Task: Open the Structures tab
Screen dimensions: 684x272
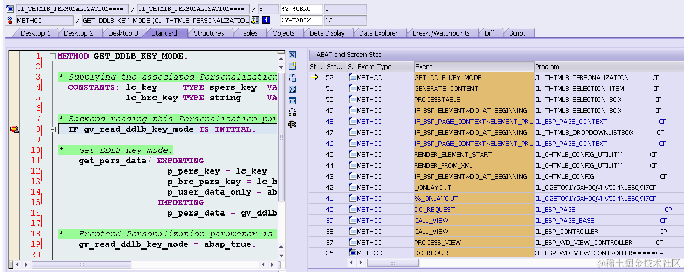Action: click(209, 33)
